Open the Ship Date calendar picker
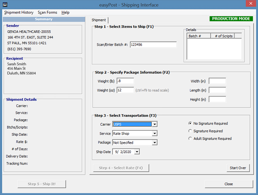 click(137, 152)
